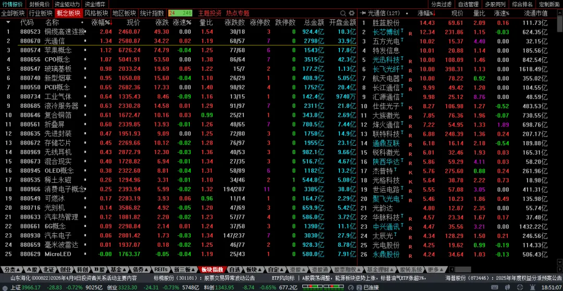The width and height of the screenshot is (563, 291).
Task: Click the 定制版面 button
Action: tap(549, 4)
